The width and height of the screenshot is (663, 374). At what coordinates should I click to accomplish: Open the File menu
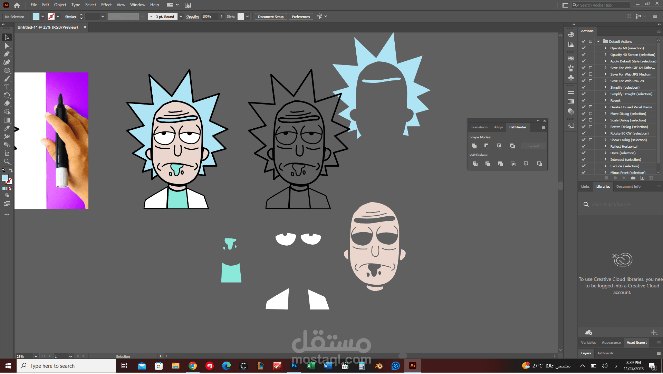[34, 5]
